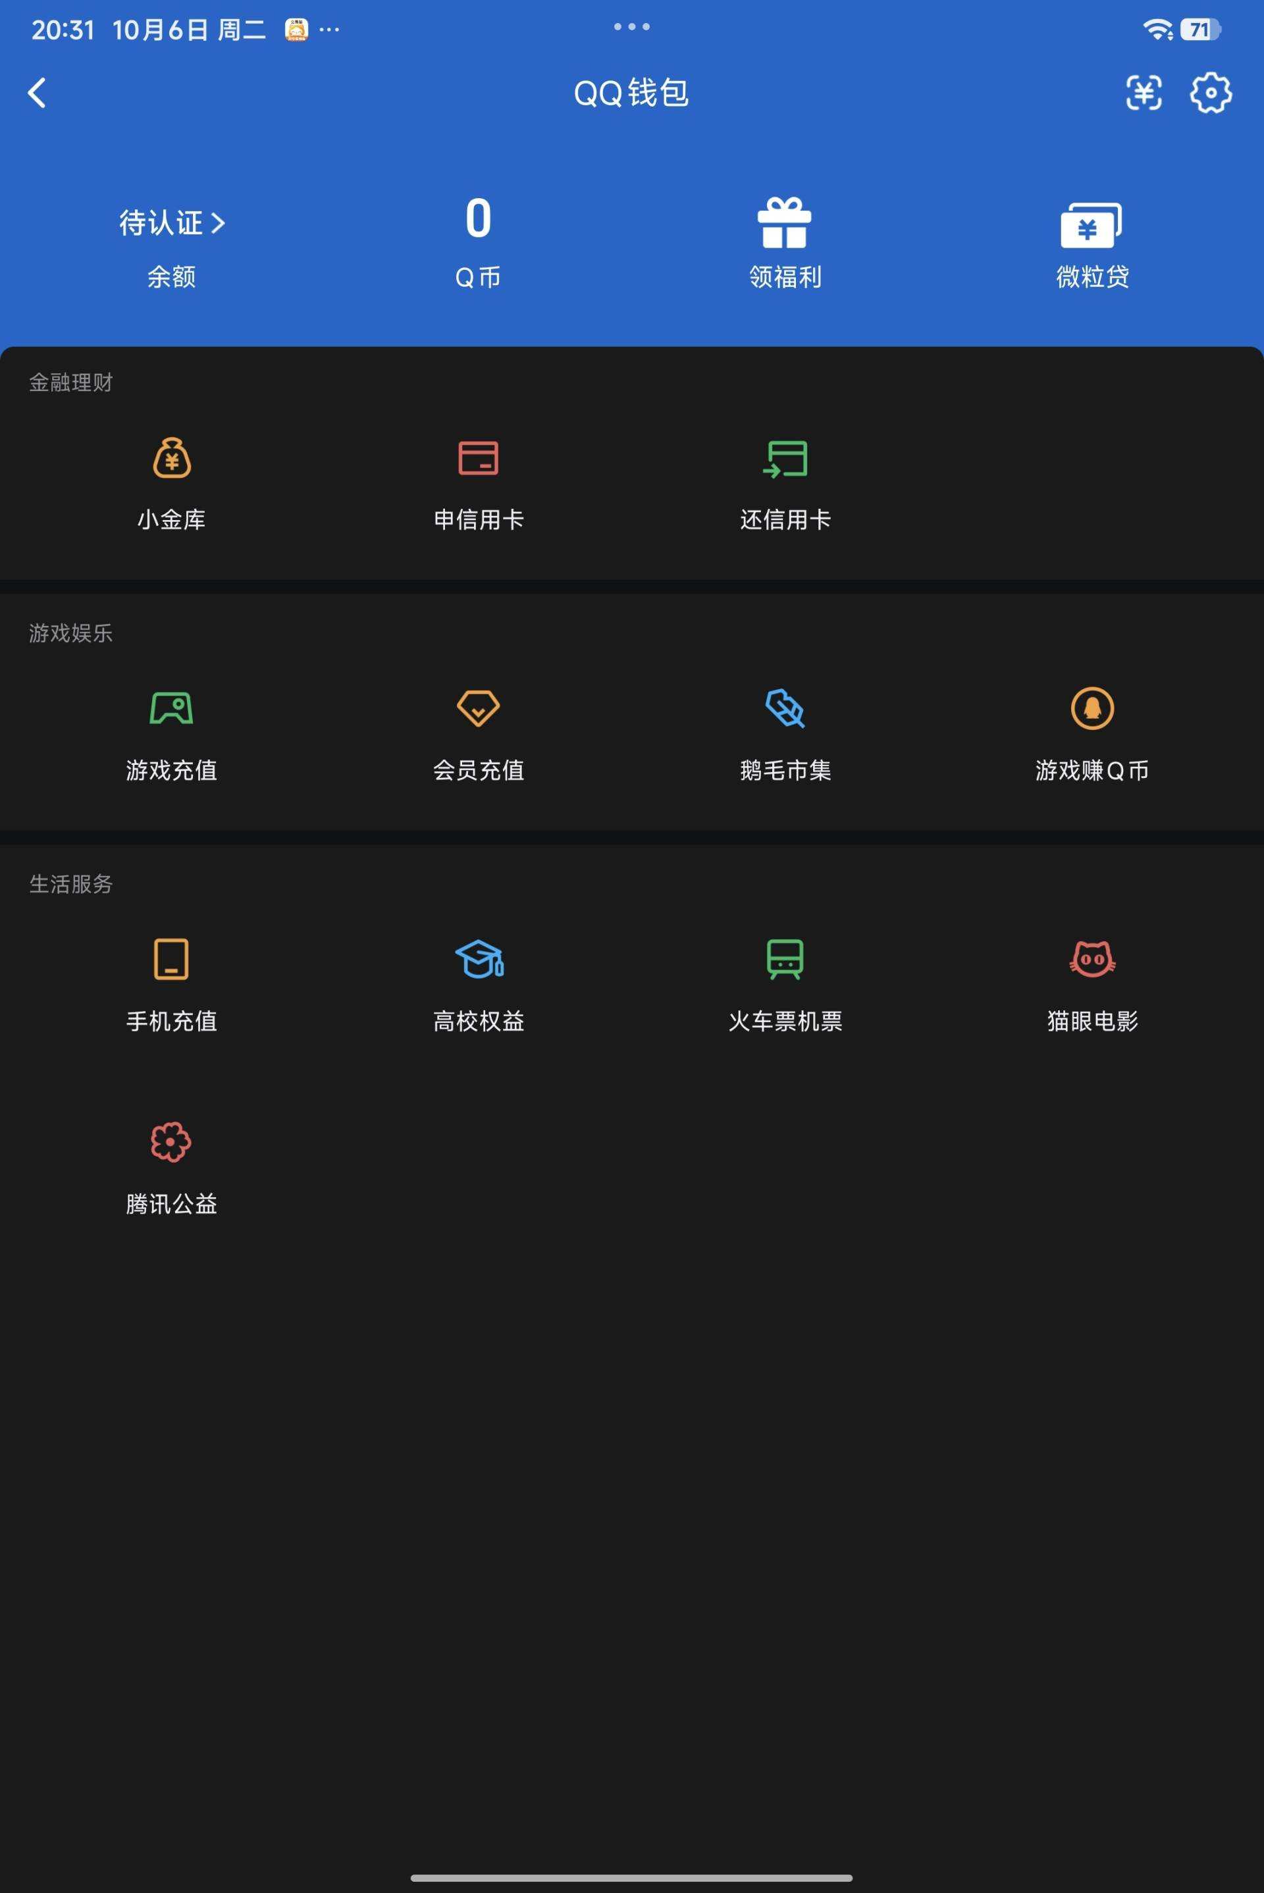Open the 微粒贷 loan icon

1092,225
